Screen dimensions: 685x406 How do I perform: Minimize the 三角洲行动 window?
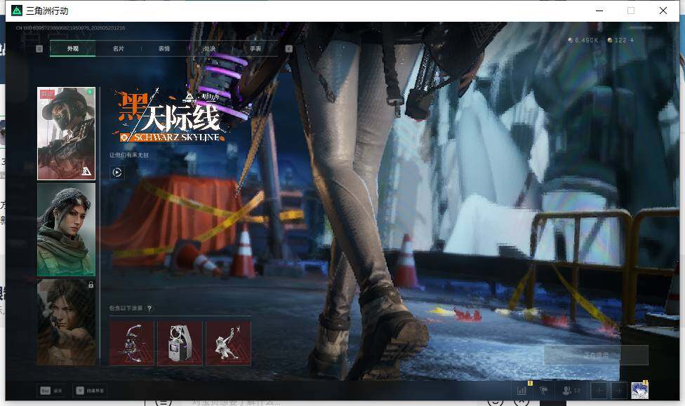point(599,11)
